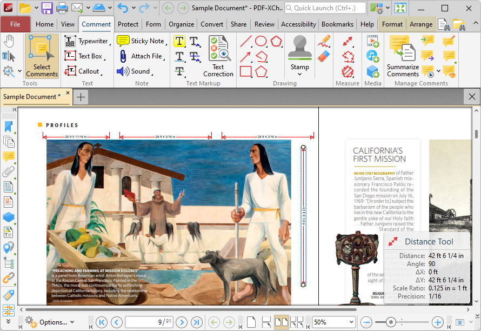Click the Save icon in quick toolbar

(47, 8)
